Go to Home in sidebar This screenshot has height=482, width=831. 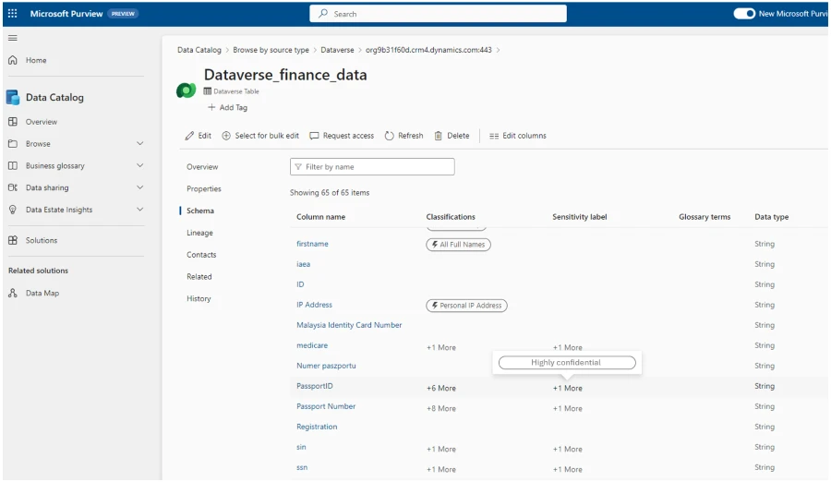click(35, 60)
